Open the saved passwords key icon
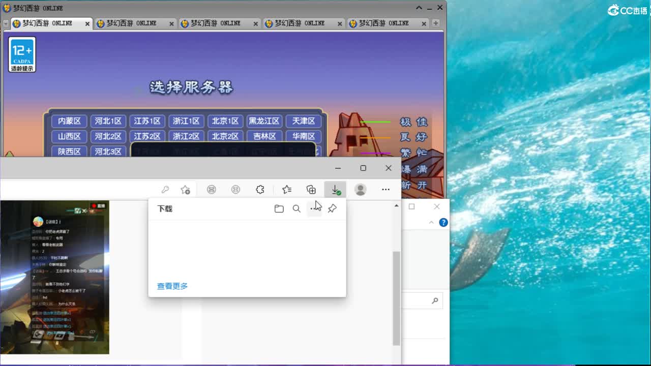 click(165, 190)
